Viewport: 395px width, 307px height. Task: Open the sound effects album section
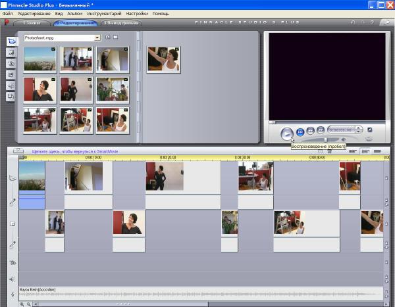[x=11, y=85]
